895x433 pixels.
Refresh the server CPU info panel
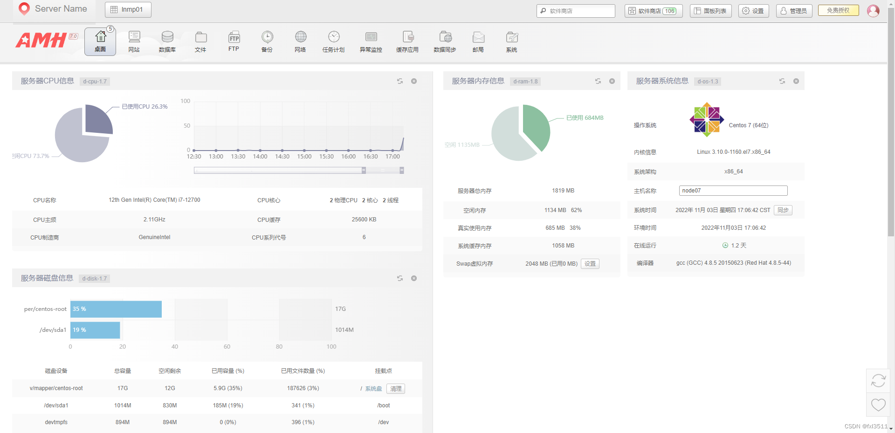tap(400, 81)
